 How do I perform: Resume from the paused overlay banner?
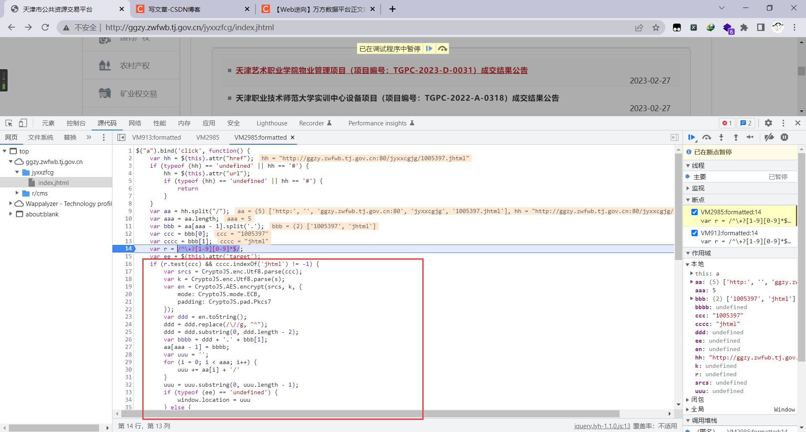(429, 49)
